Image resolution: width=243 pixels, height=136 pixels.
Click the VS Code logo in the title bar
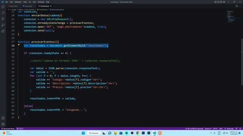tap(2, 2)
